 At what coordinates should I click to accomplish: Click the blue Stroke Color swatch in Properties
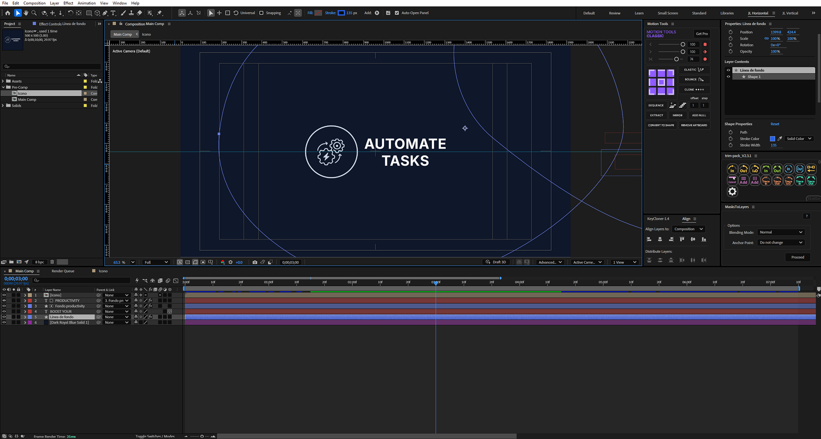[x=772, y=139]
